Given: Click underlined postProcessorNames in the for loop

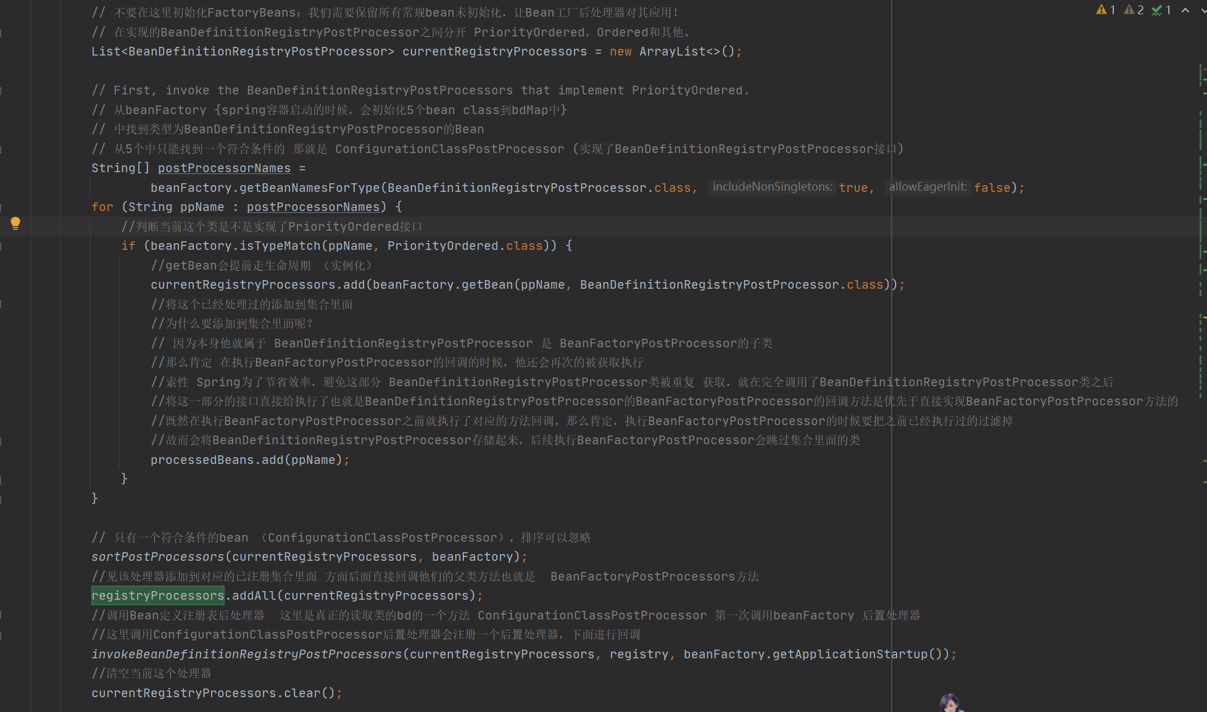Looking at the screenshot, I should (x=313, y=207).
